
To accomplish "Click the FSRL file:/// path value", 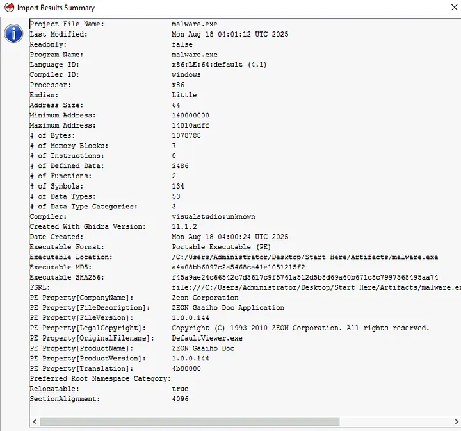I will point(316,287).
